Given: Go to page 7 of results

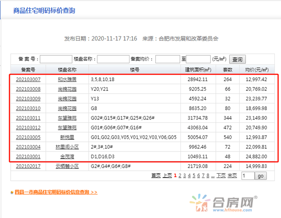Looking at the screenshot, I should 203,176.
